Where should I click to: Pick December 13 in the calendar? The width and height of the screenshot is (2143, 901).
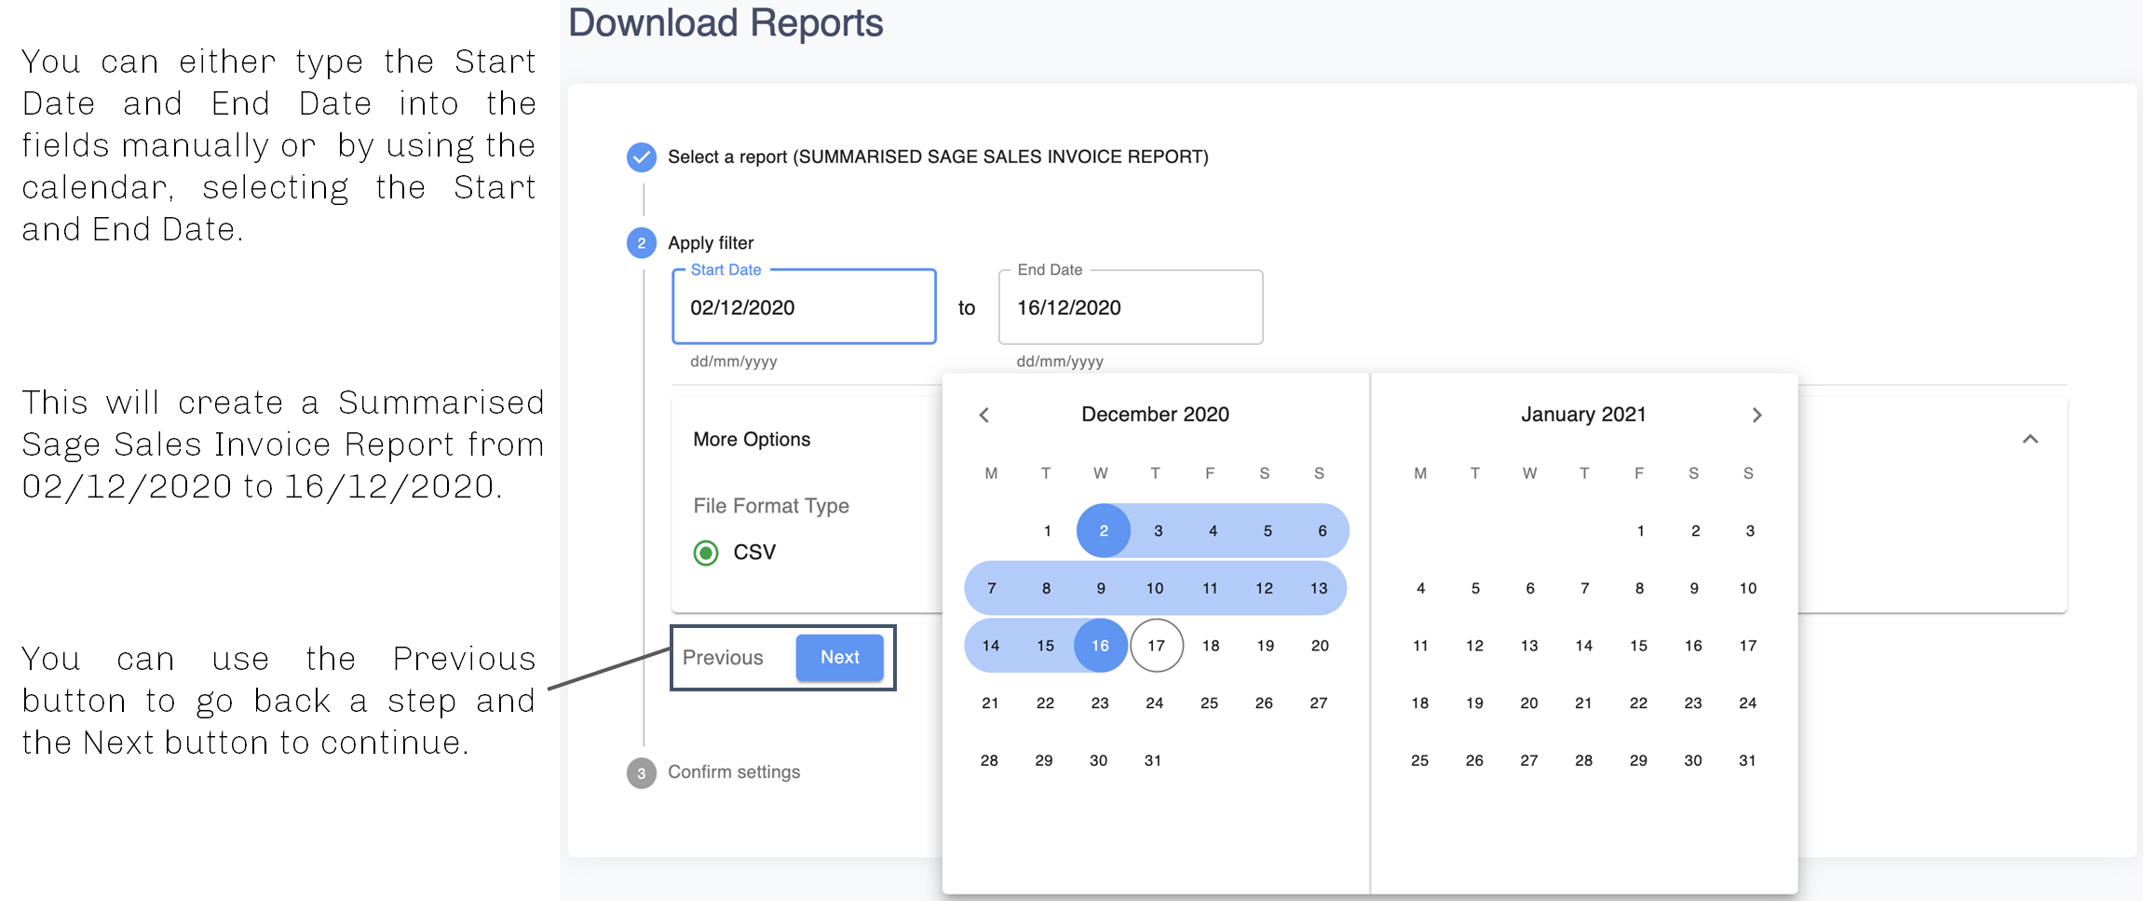[1319, 588]
